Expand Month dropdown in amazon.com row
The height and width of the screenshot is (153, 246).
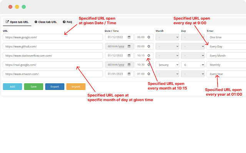coord(167,74)
